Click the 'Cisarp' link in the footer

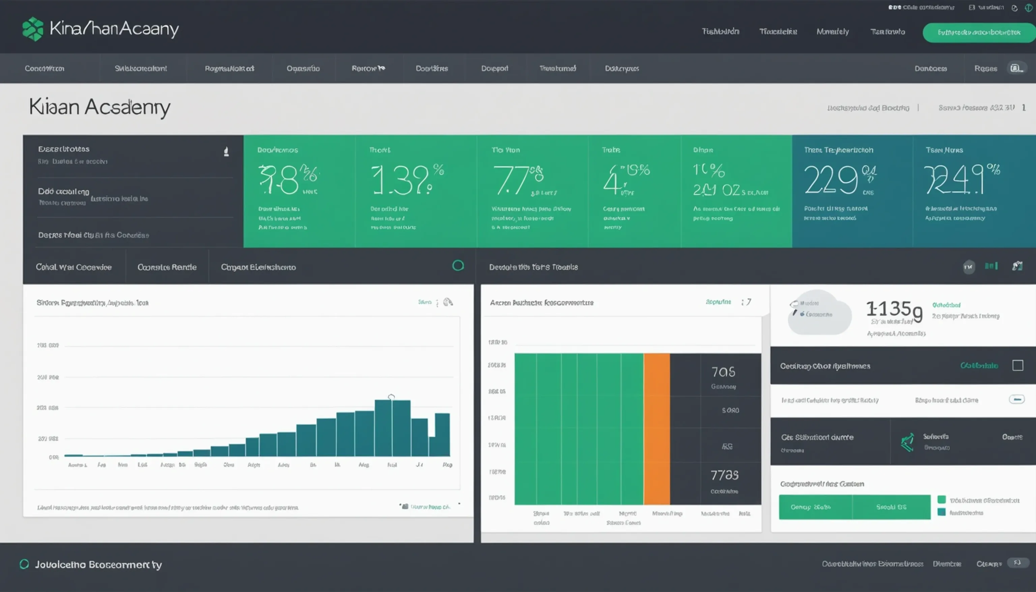989,564
